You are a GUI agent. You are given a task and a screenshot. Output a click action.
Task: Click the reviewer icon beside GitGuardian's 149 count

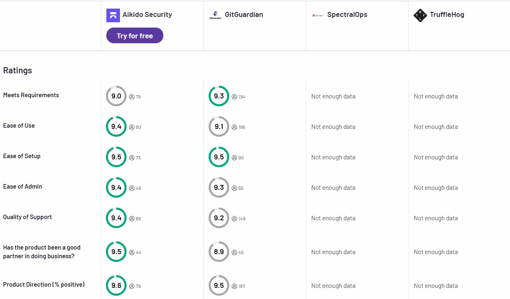235,219
